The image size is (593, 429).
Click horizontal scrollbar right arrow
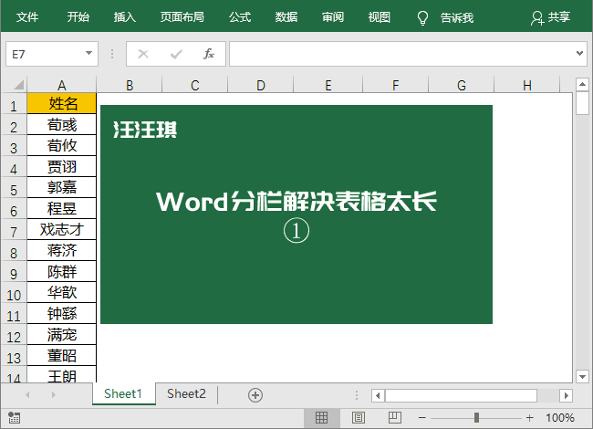pyautogui.click(x=566, y=396)
